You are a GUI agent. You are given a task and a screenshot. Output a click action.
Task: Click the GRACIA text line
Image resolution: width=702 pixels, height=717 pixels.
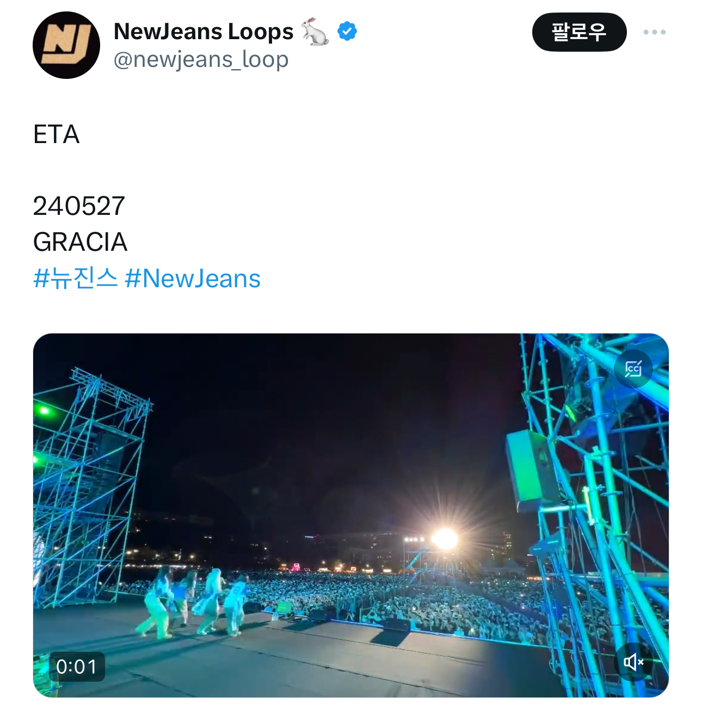pos(80,242)
